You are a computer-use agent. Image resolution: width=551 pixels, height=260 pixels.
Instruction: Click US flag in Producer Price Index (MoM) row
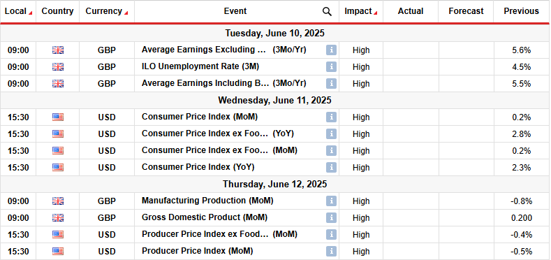click(x=58, y=252)
